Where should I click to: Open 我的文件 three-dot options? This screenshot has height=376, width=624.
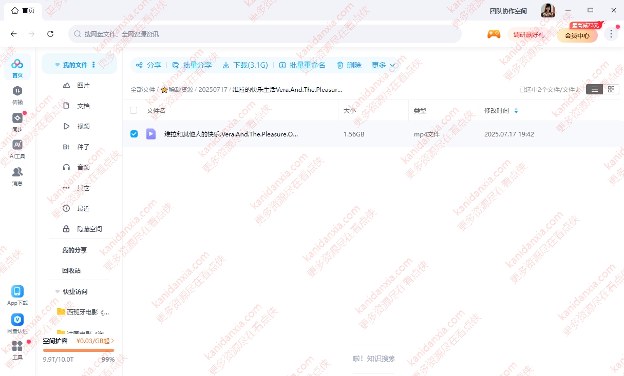coord(93,65)
